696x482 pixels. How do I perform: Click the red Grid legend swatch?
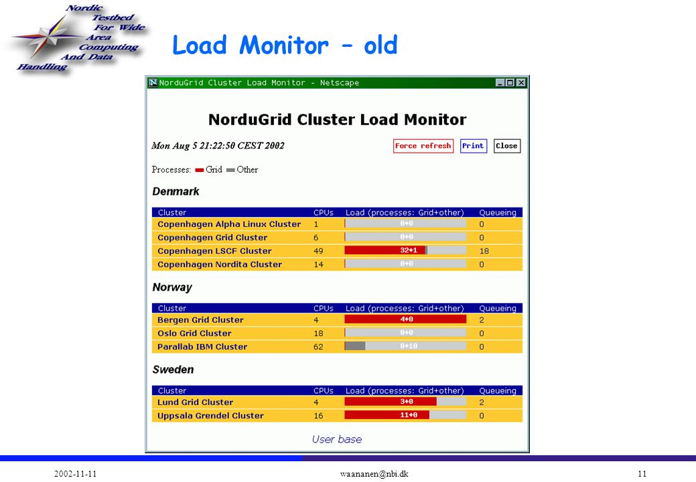(x=200, y=170)
